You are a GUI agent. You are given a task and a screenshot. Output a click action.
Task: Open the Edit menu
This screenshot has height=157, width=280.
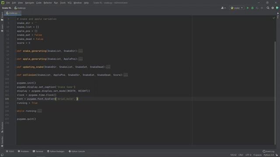14,3
